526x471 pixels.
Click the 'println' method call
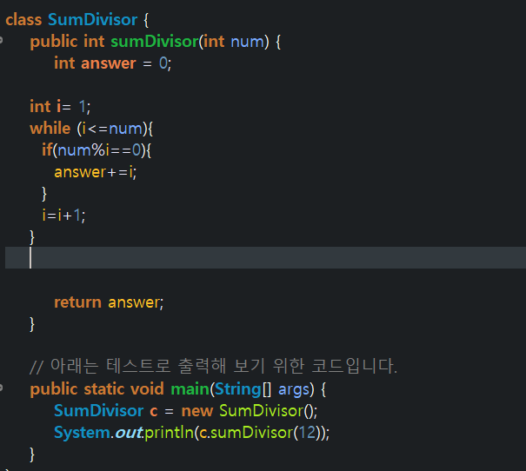tap(170, 433)
